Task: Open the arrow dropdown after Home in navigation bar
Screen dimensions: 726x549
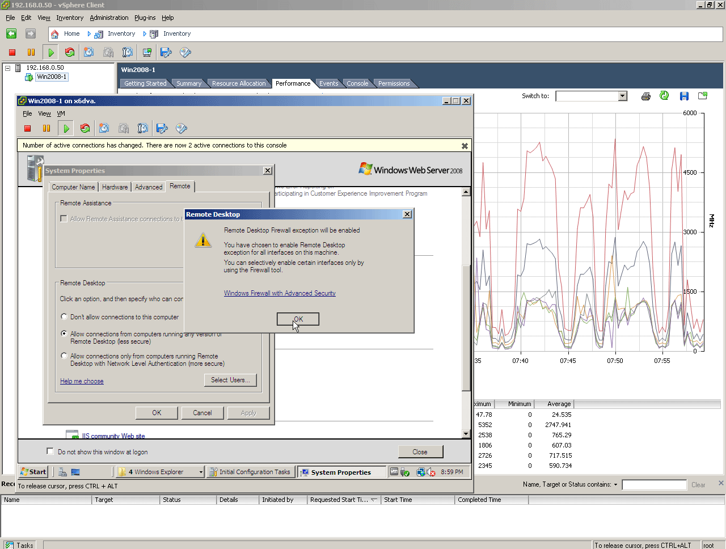Action: pos(89,34)
